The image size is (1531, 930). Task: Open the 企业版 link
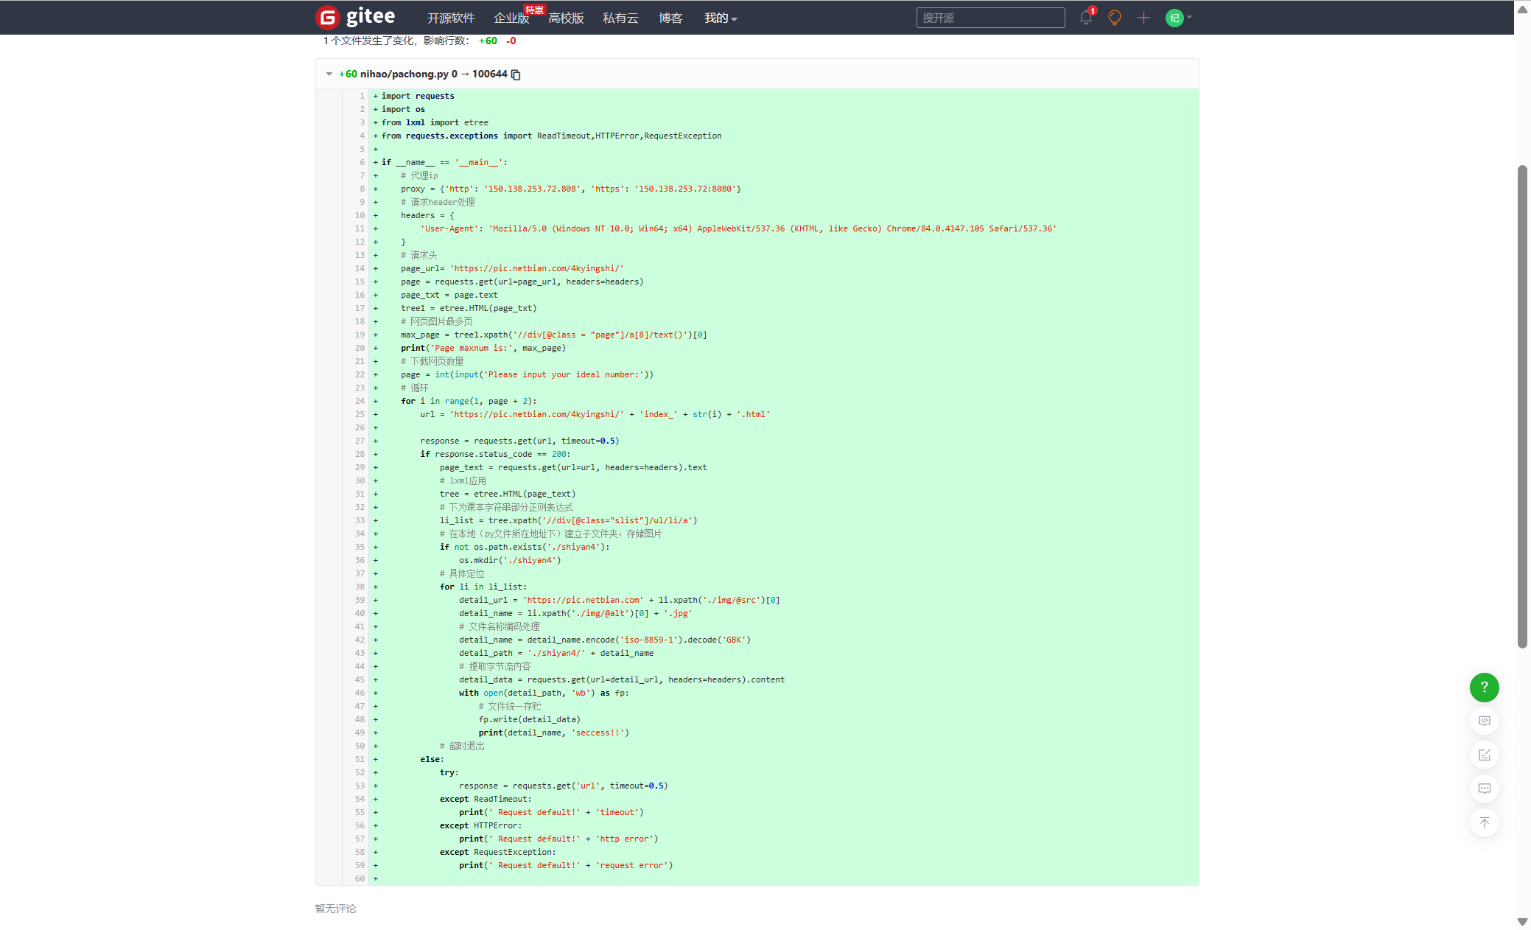pos(511,18)
